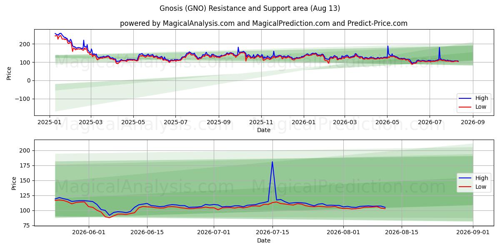This screenshot has width=500, height=250.
Task: Click the '2026-08-15' tick label
Action: coord(402,233)
